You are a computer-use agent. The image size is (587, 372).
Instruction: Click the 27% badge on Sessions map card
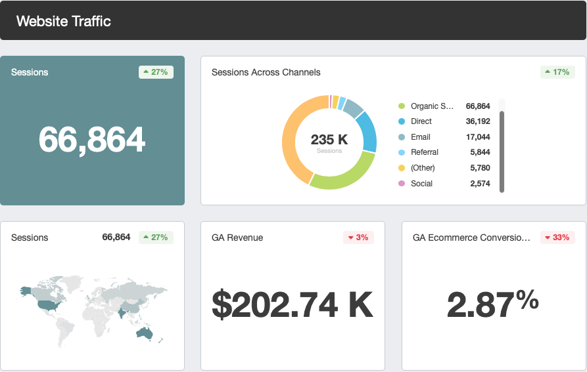156,238
